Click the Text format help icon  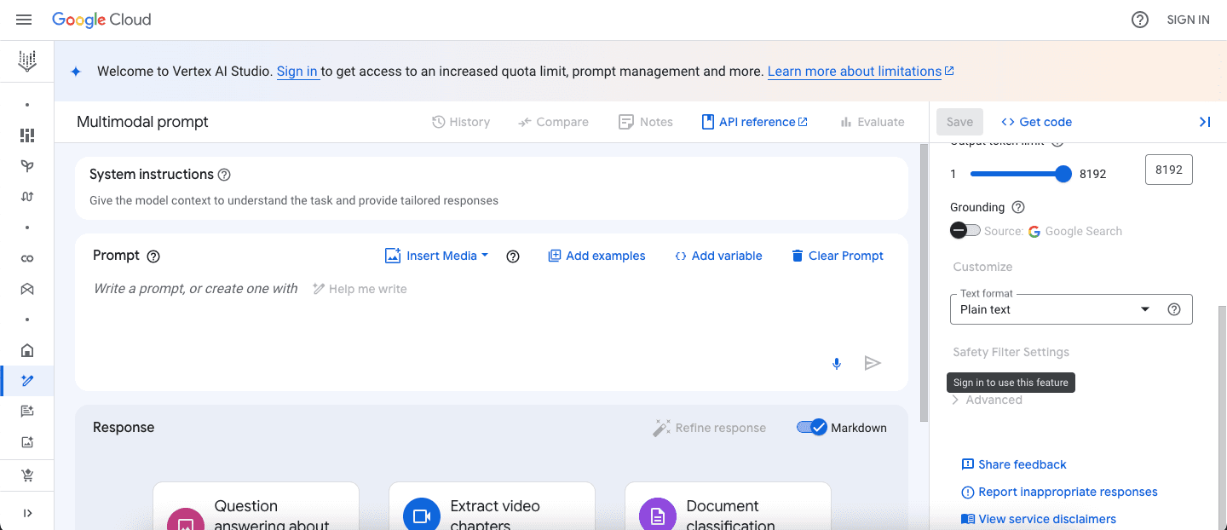[x=1174, y=309]
